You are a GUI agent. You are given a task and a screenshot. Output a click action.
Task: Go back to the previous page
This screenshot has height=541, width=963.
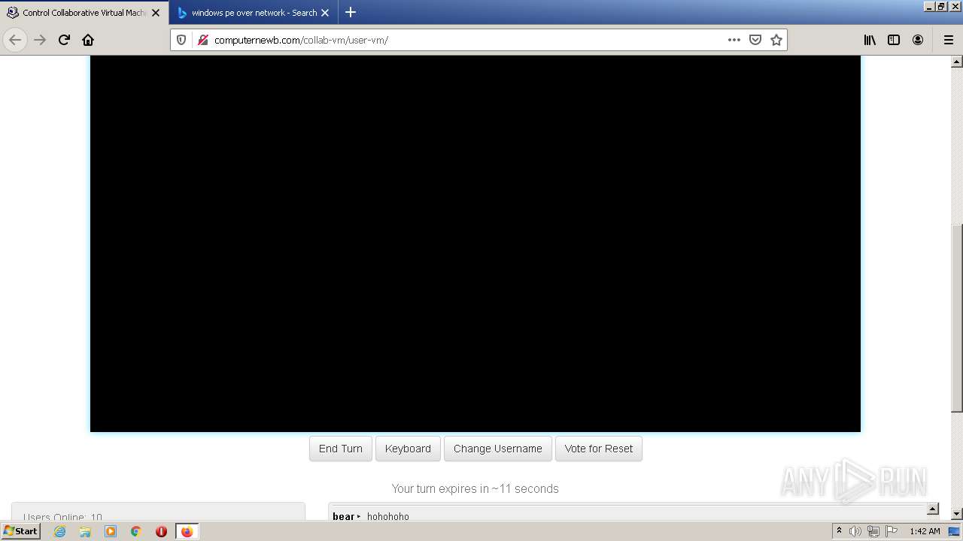click(15, 40)
